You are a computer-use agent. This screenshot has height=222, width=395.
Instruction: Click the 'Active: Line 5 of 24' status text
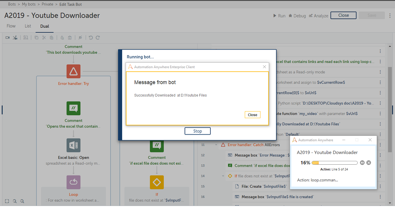(334, 169)
